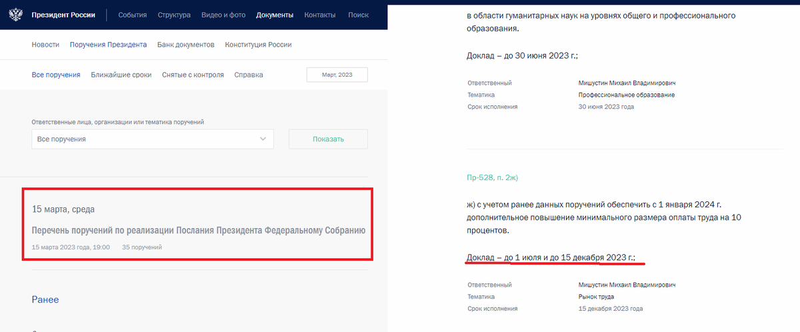Click the 35 поручений count text
Viewport: 800px width, 332px height.
click(142, 247)
